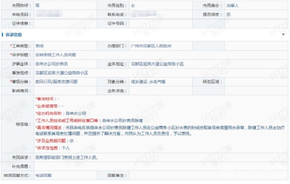Click 诉求方性质 value 个人
Image resolution: width=290 pixels, height=184 pixels.
(x=66, y=148)
